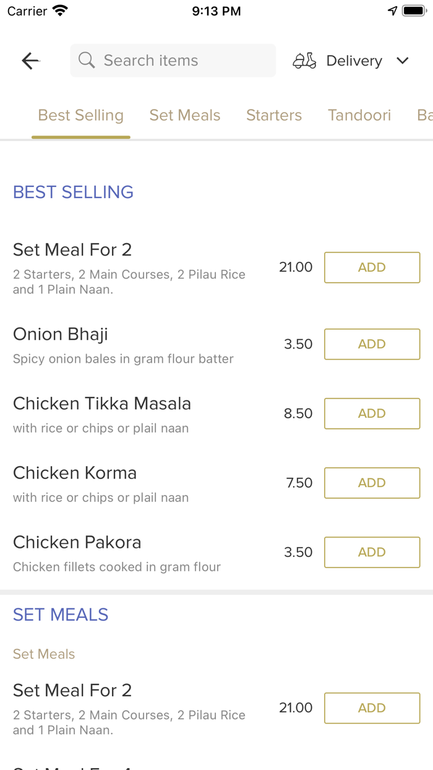This screenshot has height=770, width=433.
Task: Open the Onion Bhaji item details
Action: tap(61, 335)
